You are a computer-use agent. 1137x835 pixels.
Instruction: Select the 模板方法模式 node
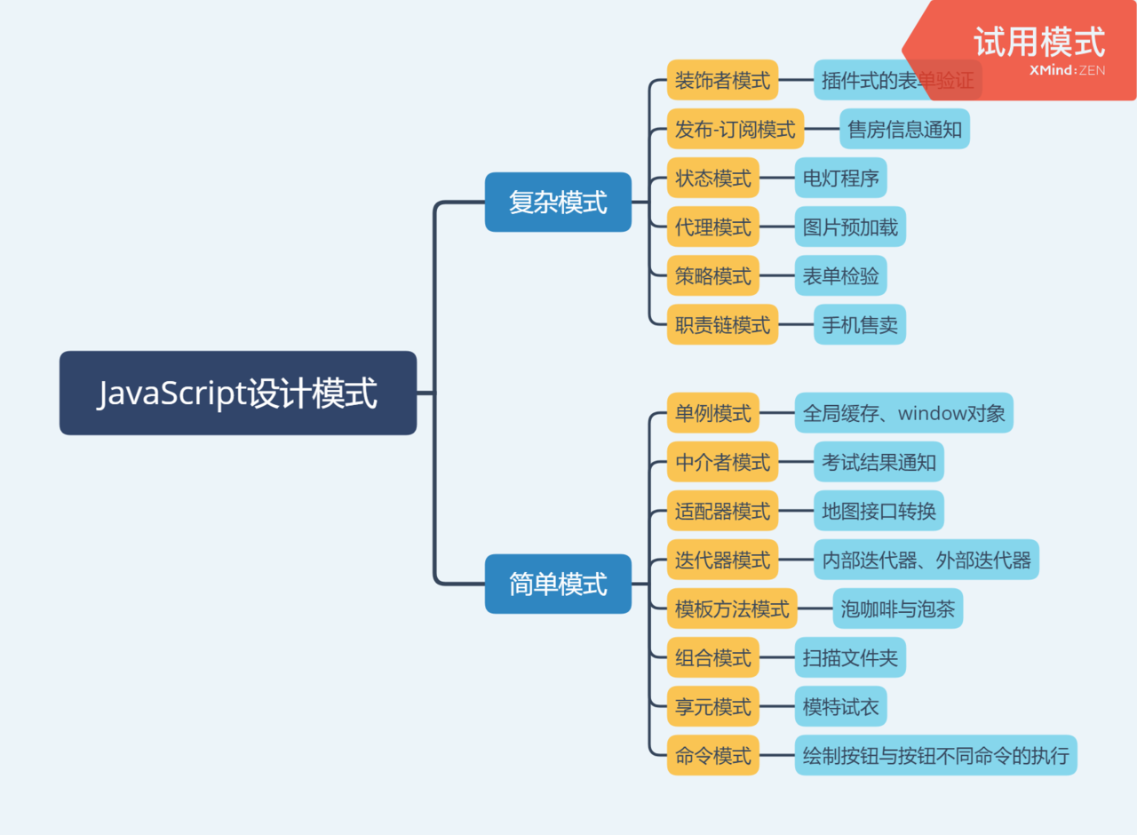(730, 608)
